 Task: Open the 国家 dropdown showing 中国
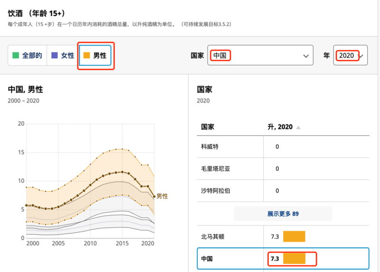point(260,56)
